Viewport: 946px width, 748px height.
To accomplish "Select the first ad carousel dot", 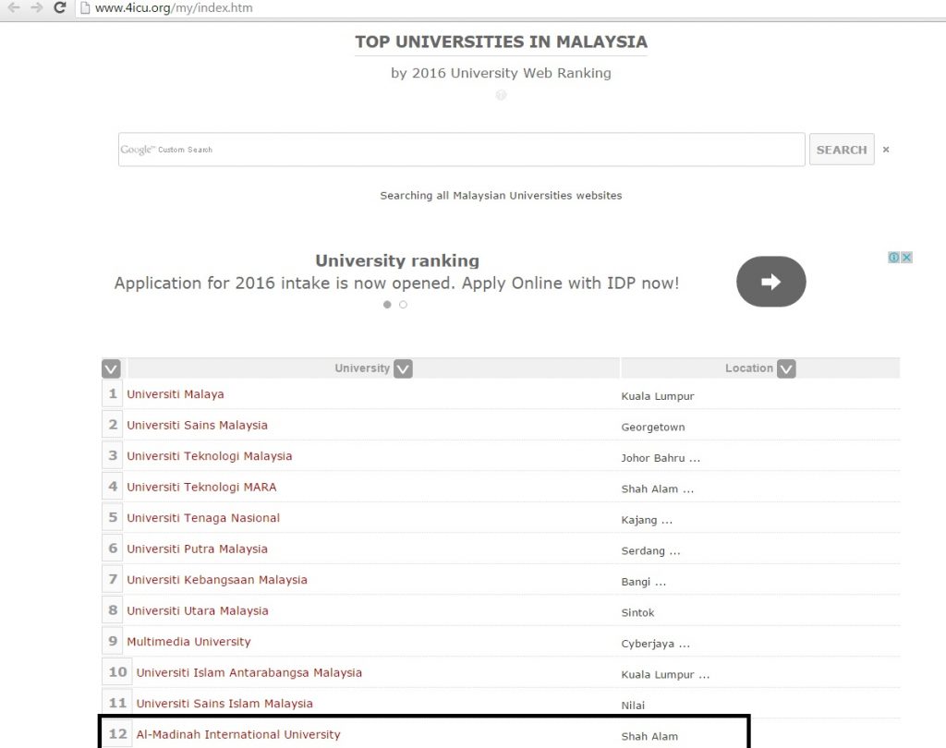I will tap(387, 305).
